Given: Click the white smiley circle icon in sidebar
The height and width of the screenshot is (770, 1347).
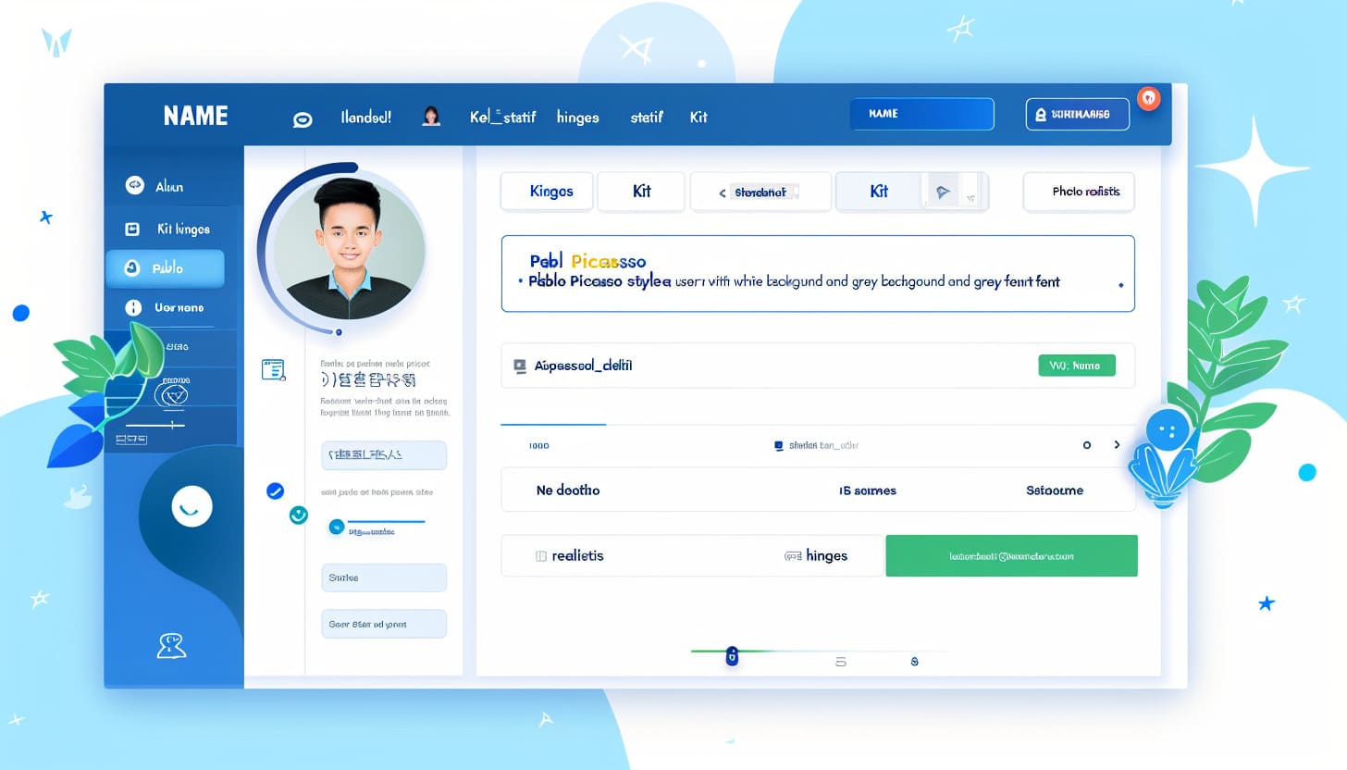Looking at the screenshot, I should (x=192, y=506).
